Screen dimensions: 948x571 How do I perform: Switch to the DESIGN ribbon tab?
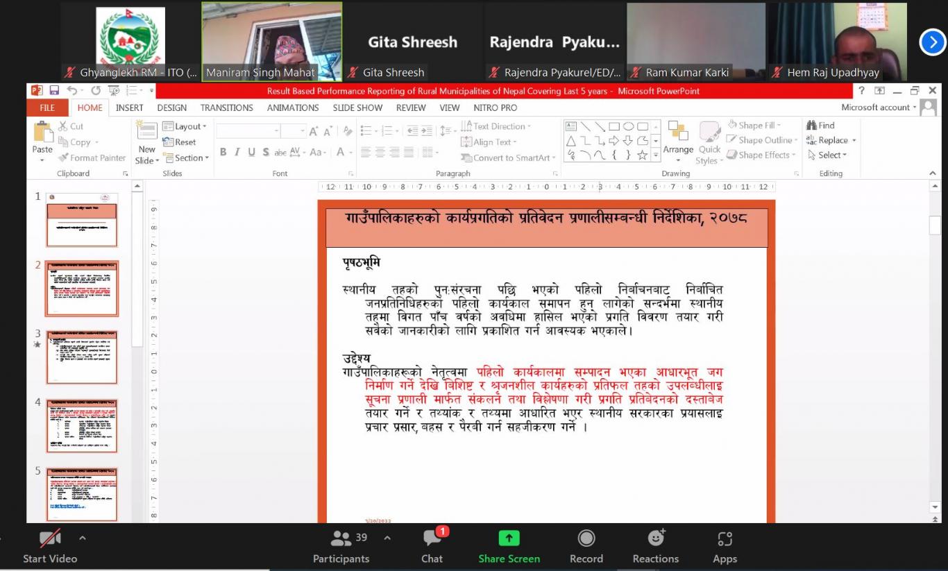pos(171,108)
